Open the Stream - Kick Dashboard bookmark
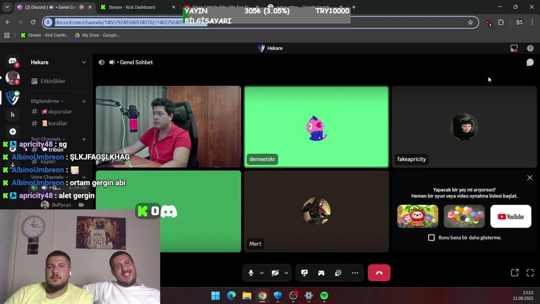This screenshot has height=304, width=540. point(44,35)
